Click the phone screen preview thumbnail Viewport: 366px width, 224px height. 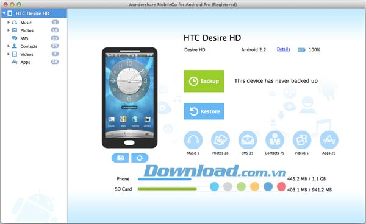click(129, 95)
